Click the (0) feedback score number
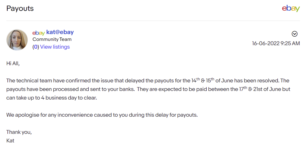 click(36, 47)
